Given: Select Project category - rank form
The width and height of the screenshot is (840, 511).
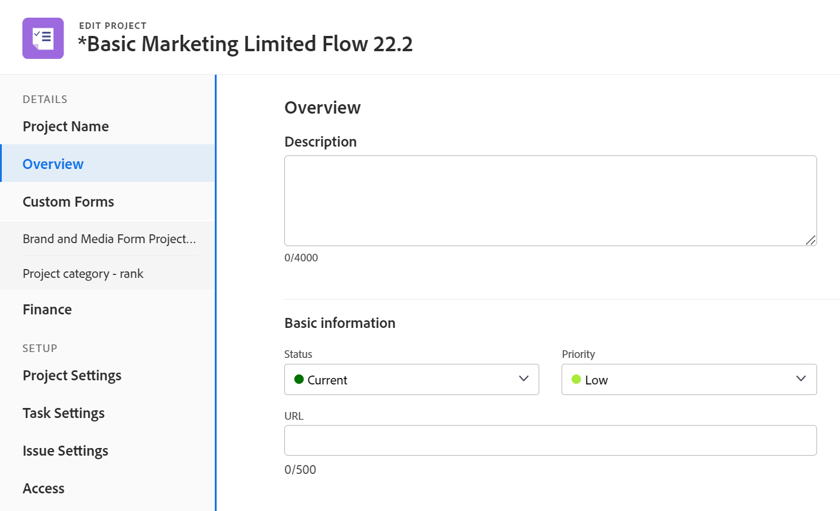Looking at the screenshot, I should [x=83, y=274].
